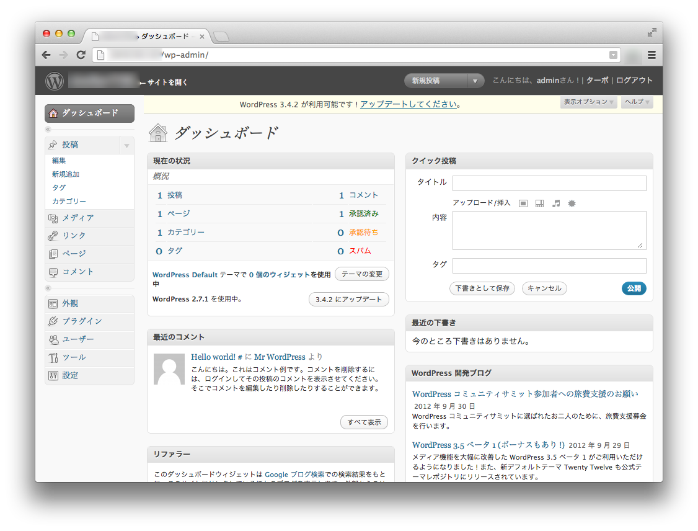Click the 新規投稿 header button
Screen dimensions: 698x531
(436, 81)
